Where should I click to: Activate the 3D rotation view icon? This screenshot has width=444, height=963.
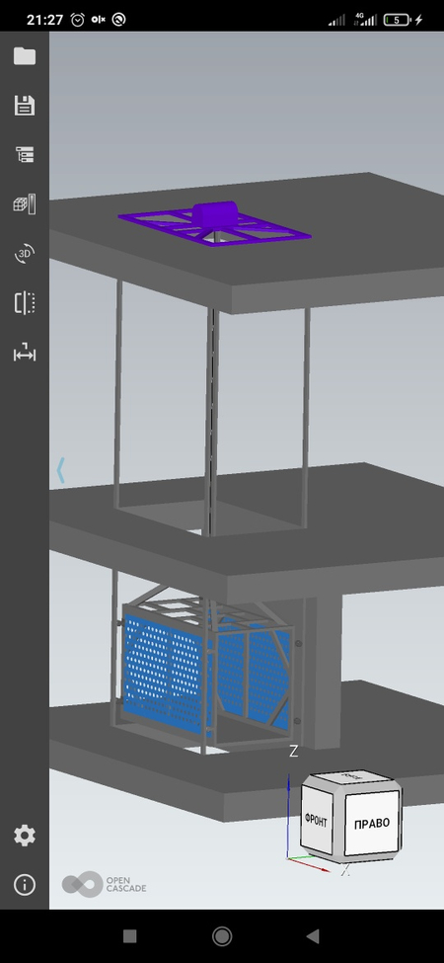(25, 253)
